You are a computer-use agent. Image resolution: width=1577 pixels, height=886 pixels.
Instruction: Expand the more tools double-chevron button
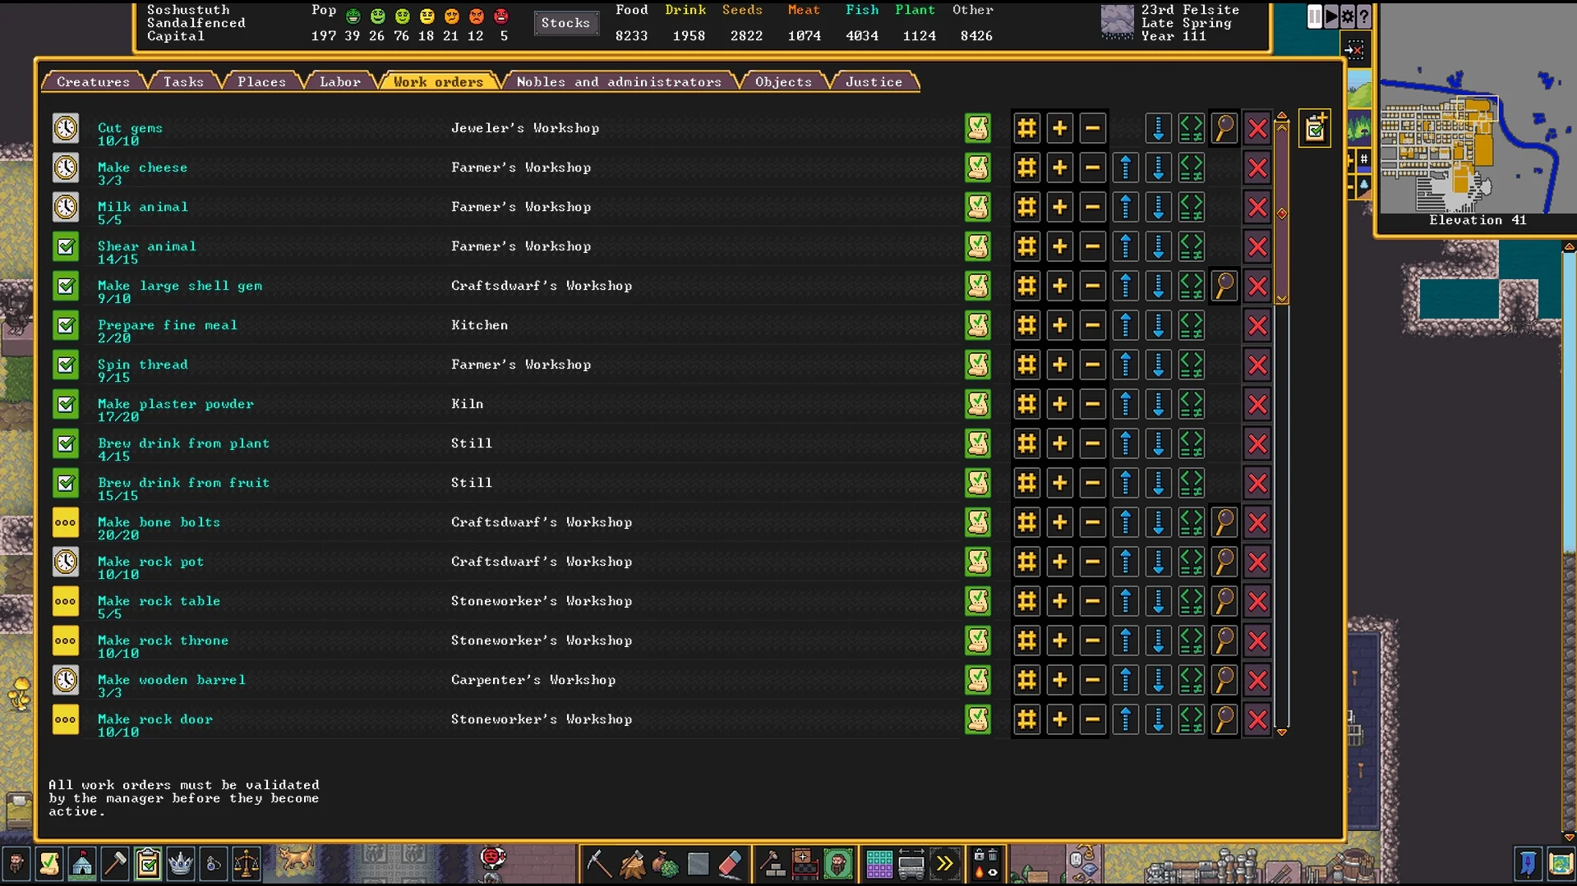tap(944, 864)
